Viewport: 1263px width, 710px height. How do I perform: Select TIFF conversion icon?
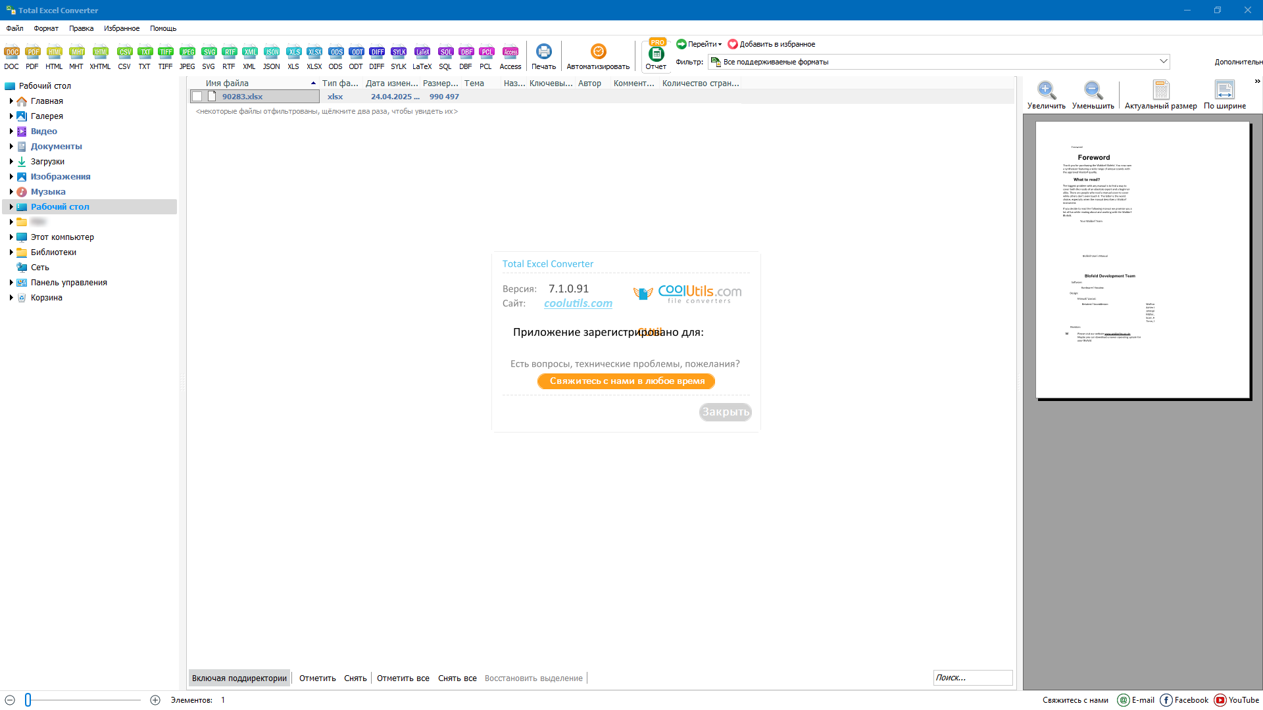(165, 57)
